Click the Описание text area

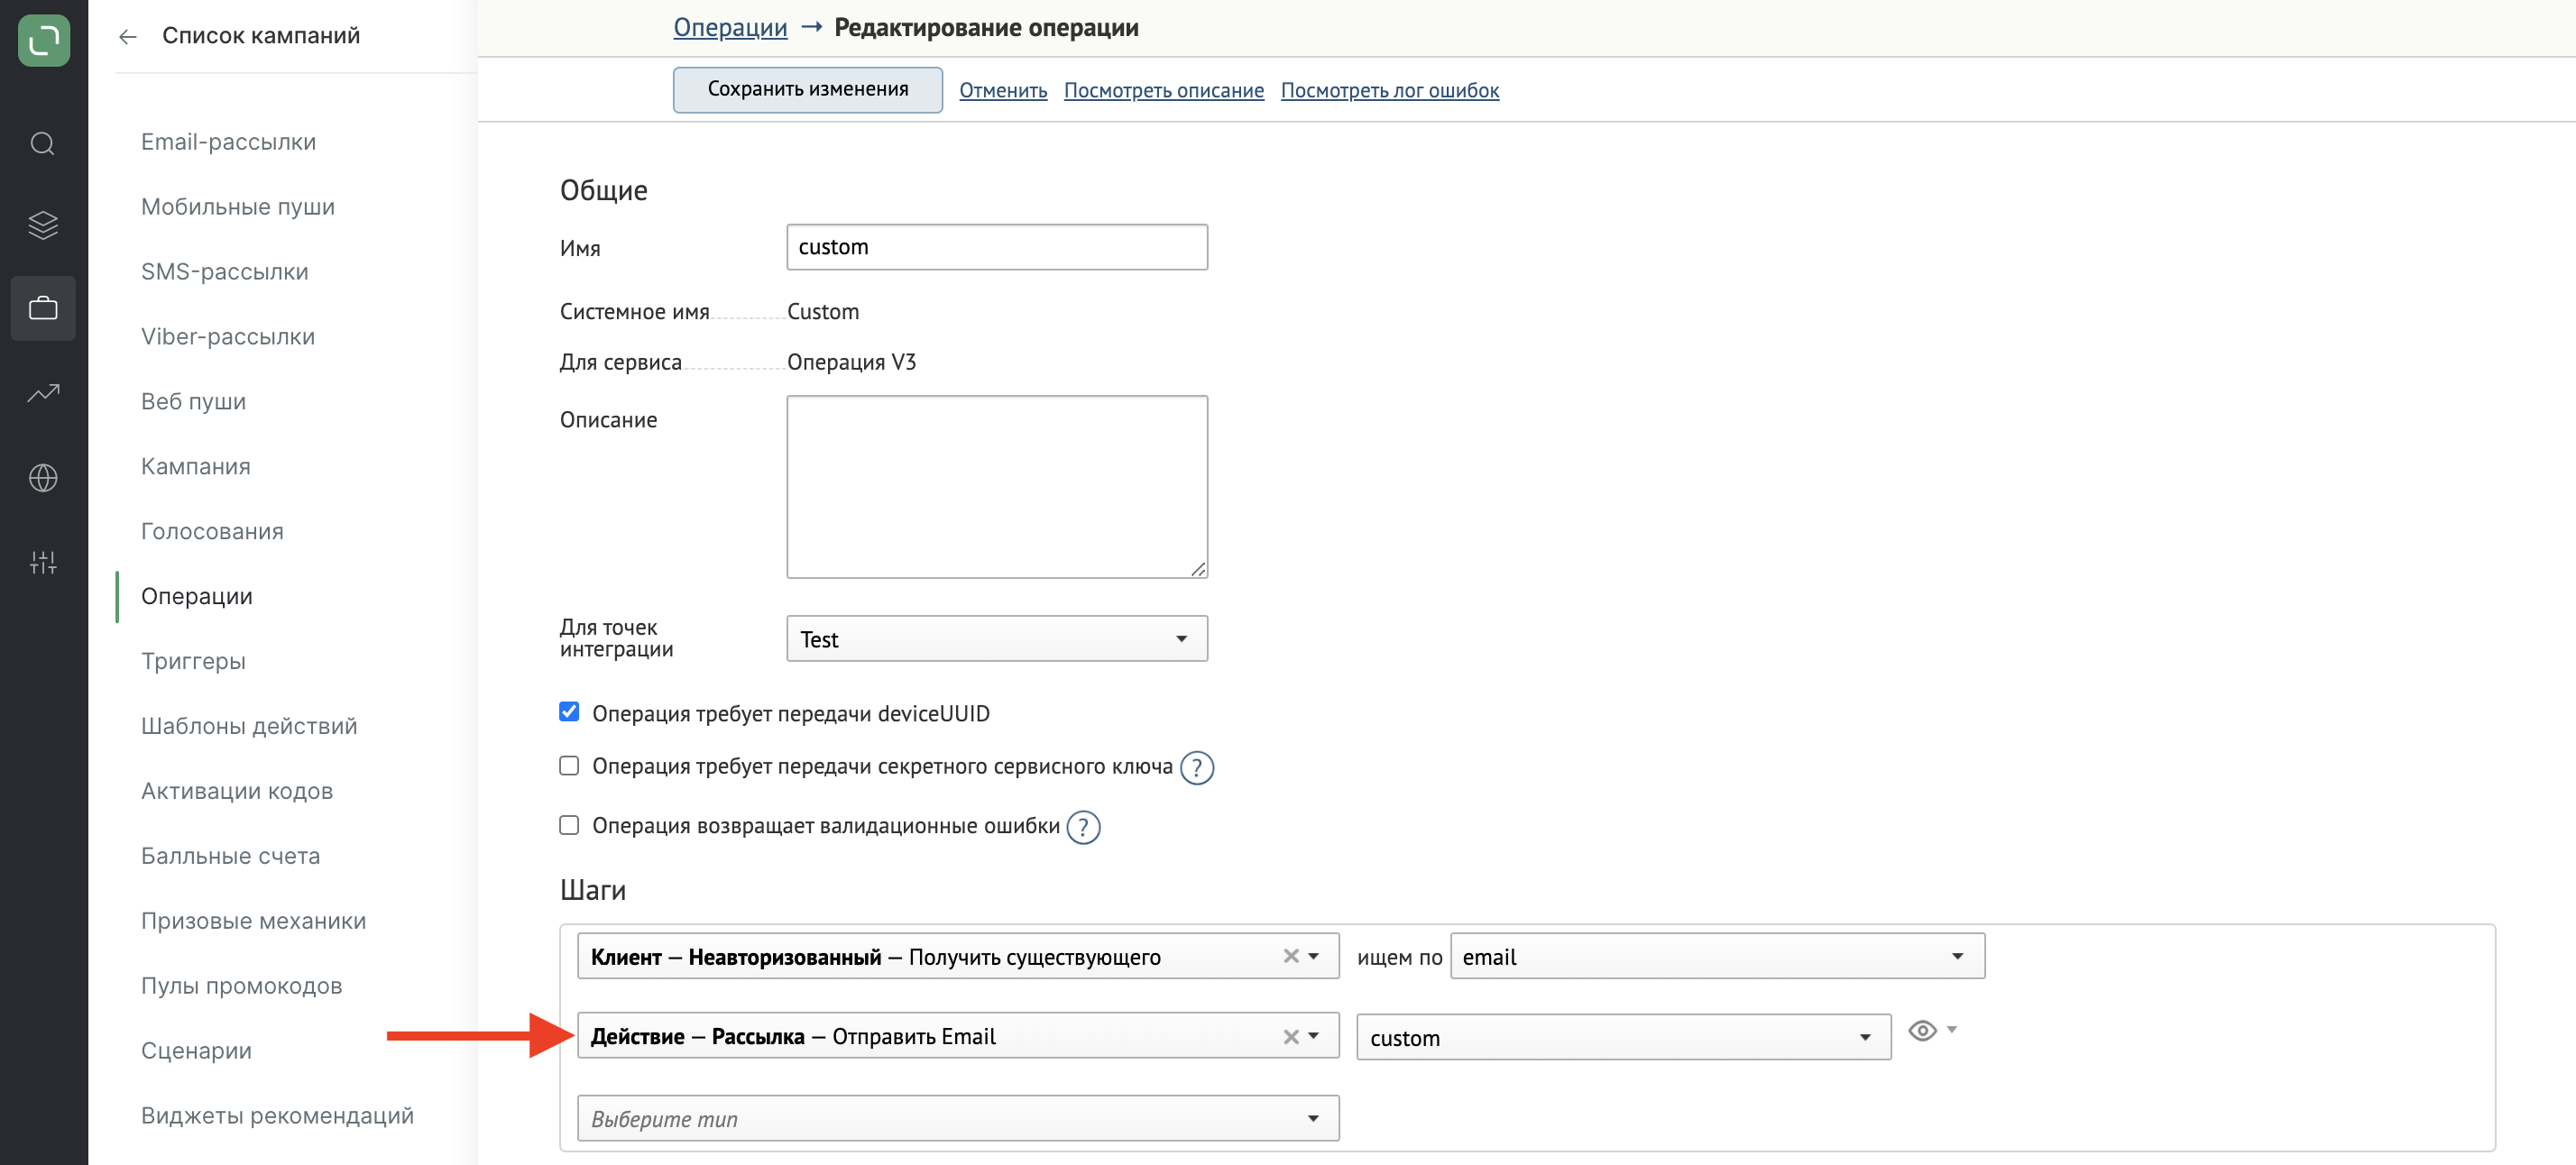click(996, 487)
